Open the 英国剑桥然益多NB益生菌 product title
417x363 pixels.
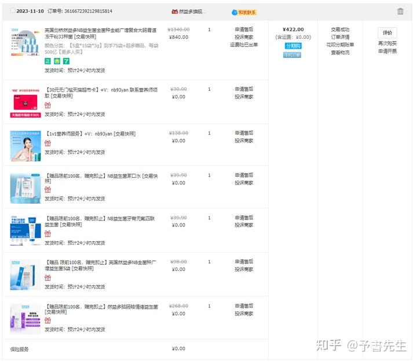(x=101, y=33)
